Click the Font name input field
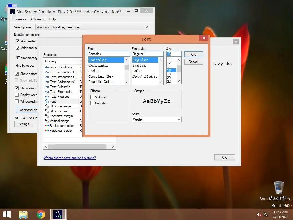Image resolution: width=293 pixels, height=220 pixels. 109,54
